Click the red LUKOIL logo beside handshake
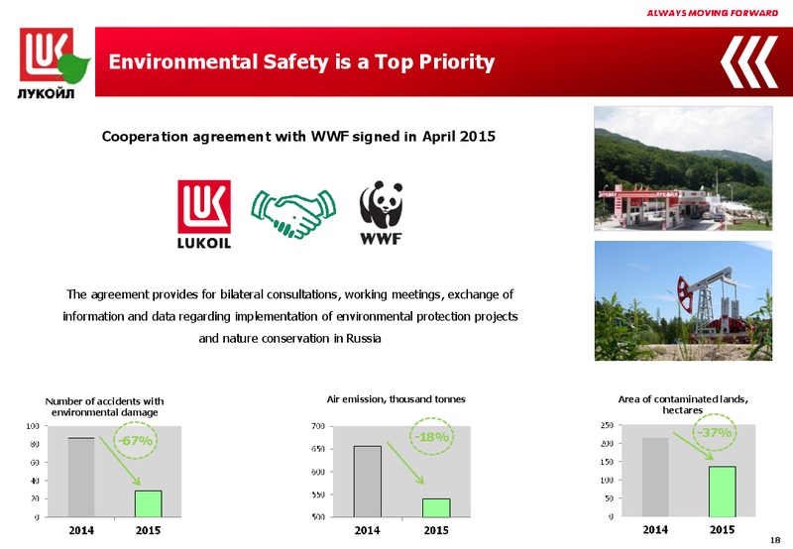The image size is (793, 549). (204, 214)
